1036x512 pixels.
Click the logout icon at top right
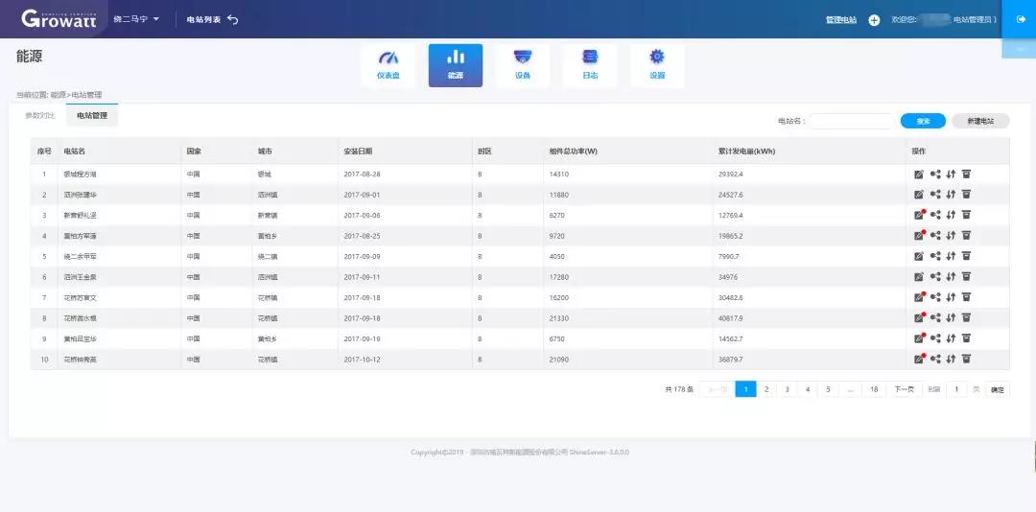pos(1021,19)
